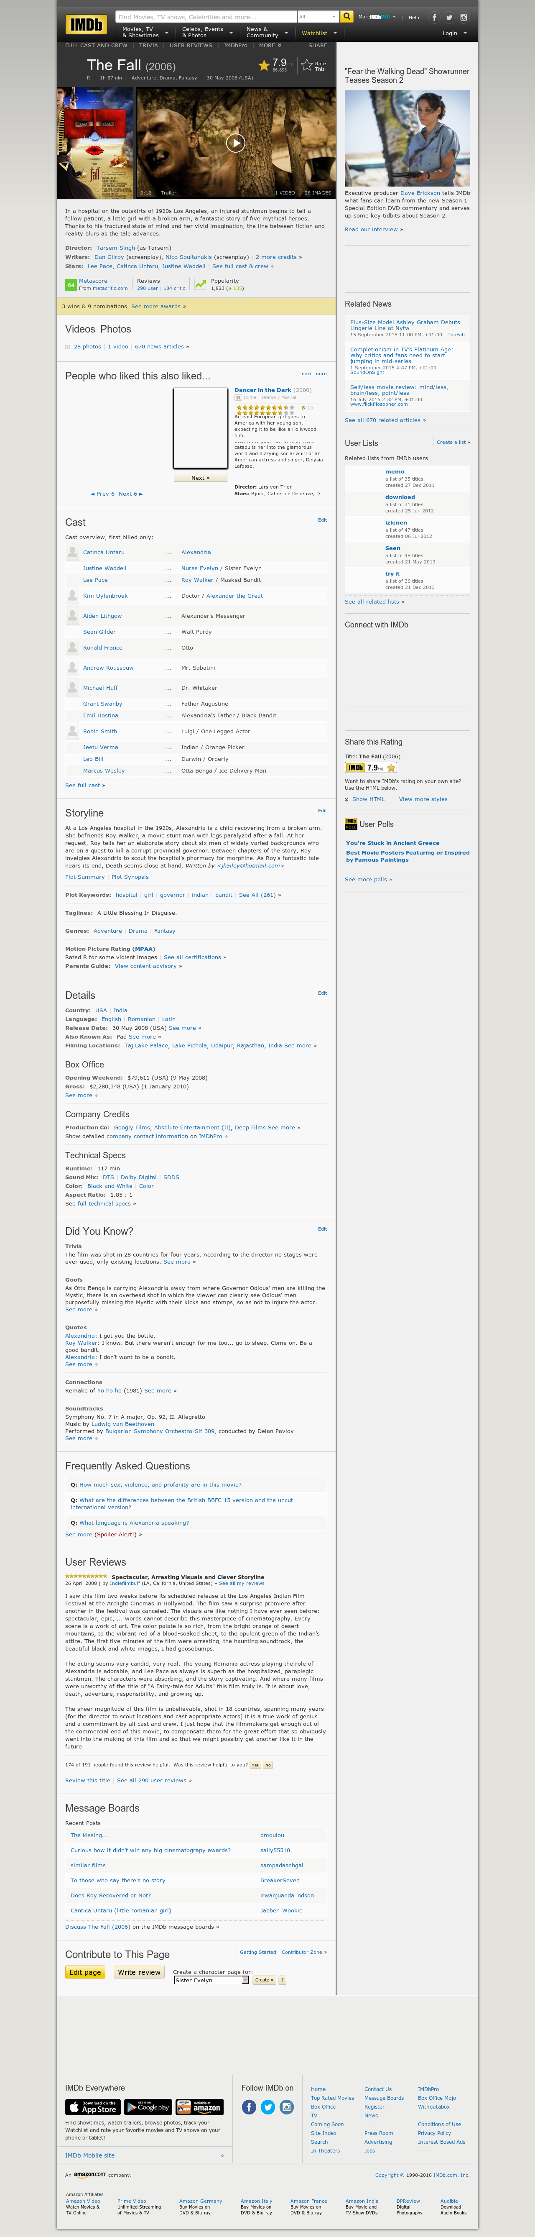Click the search text input field

[x=206, y=16]
